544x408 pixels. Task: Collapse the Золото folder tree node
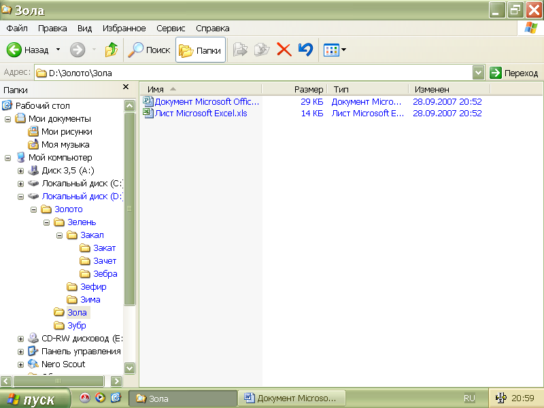point(33,209)
